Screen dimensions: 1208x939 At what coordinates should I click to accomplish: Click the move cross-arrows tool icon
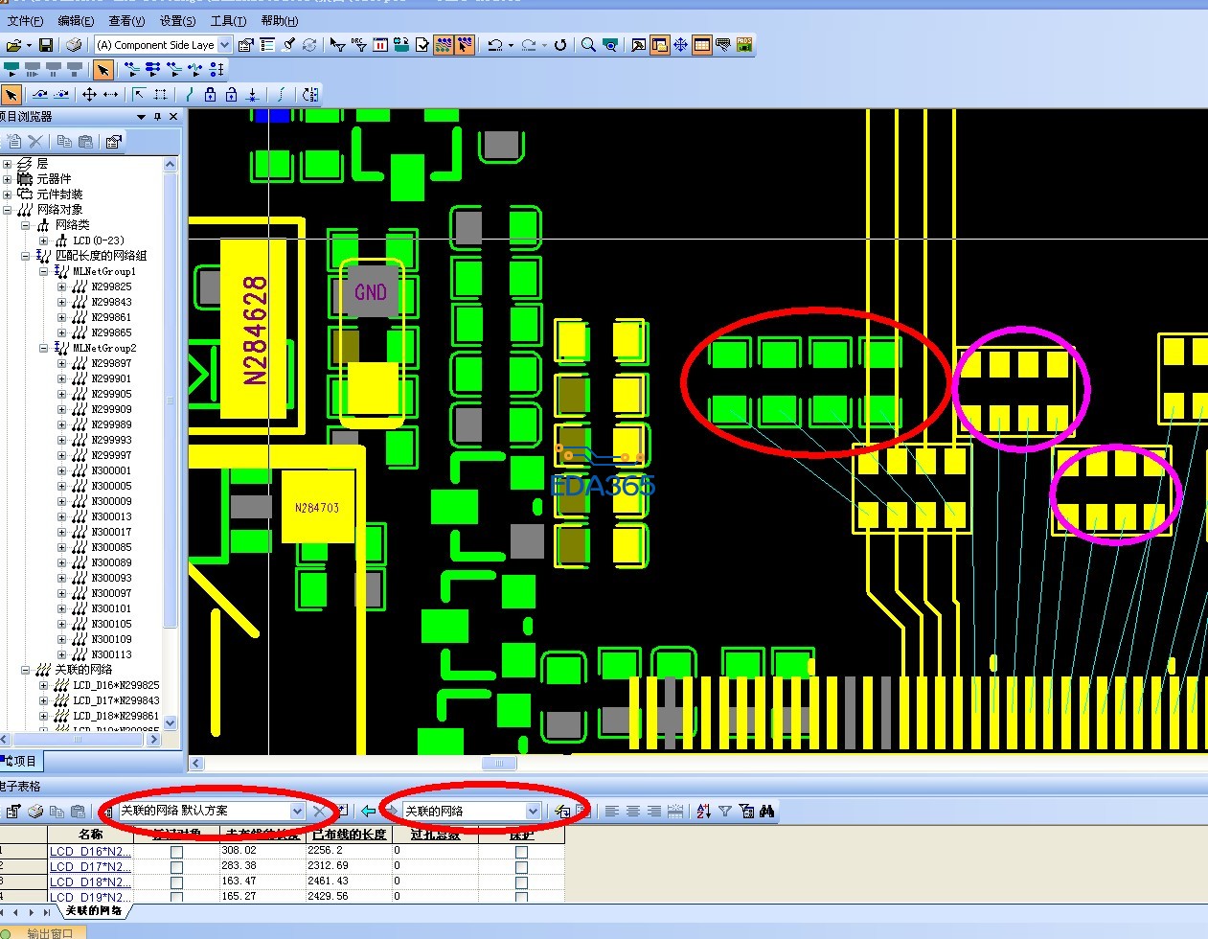tap(89, 95)
